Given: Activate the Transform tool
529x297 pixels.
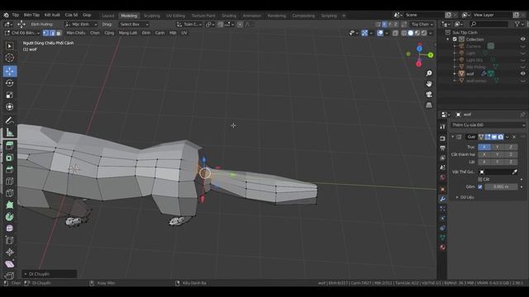Looking at the screenshot, I should pos(9,106).
